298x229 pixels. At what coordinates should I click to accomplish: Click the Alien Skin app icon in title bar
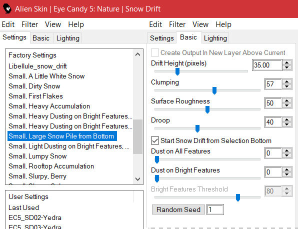click(7, 8)
